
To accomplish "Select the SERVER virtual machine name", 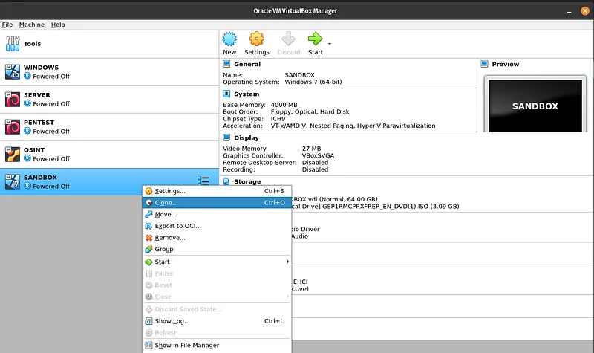I will pyautogui.click(x=36, y=95).
